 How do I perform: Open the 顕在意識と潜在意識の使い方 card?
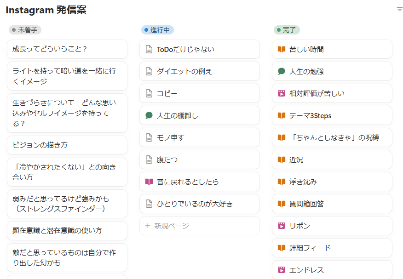[x=67, y=231]
